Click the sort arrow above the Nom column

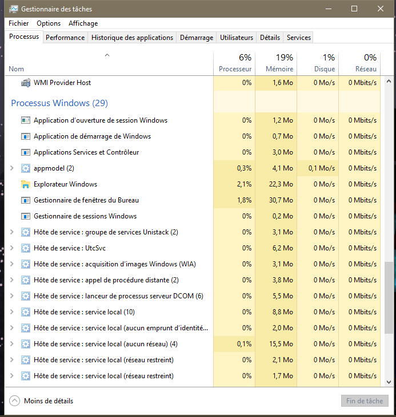click(107, 55)
